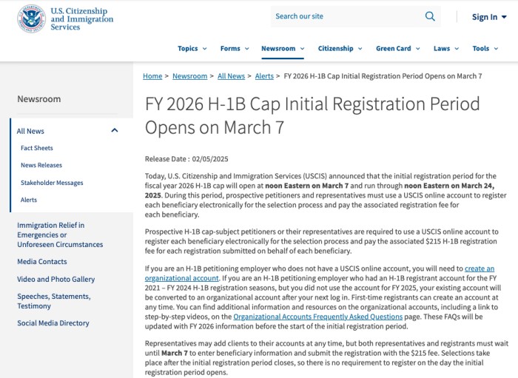The height and width of the screenshot is (378, 518).
Task: Expand the Topics navigation menu
Action: coord(192,49)
